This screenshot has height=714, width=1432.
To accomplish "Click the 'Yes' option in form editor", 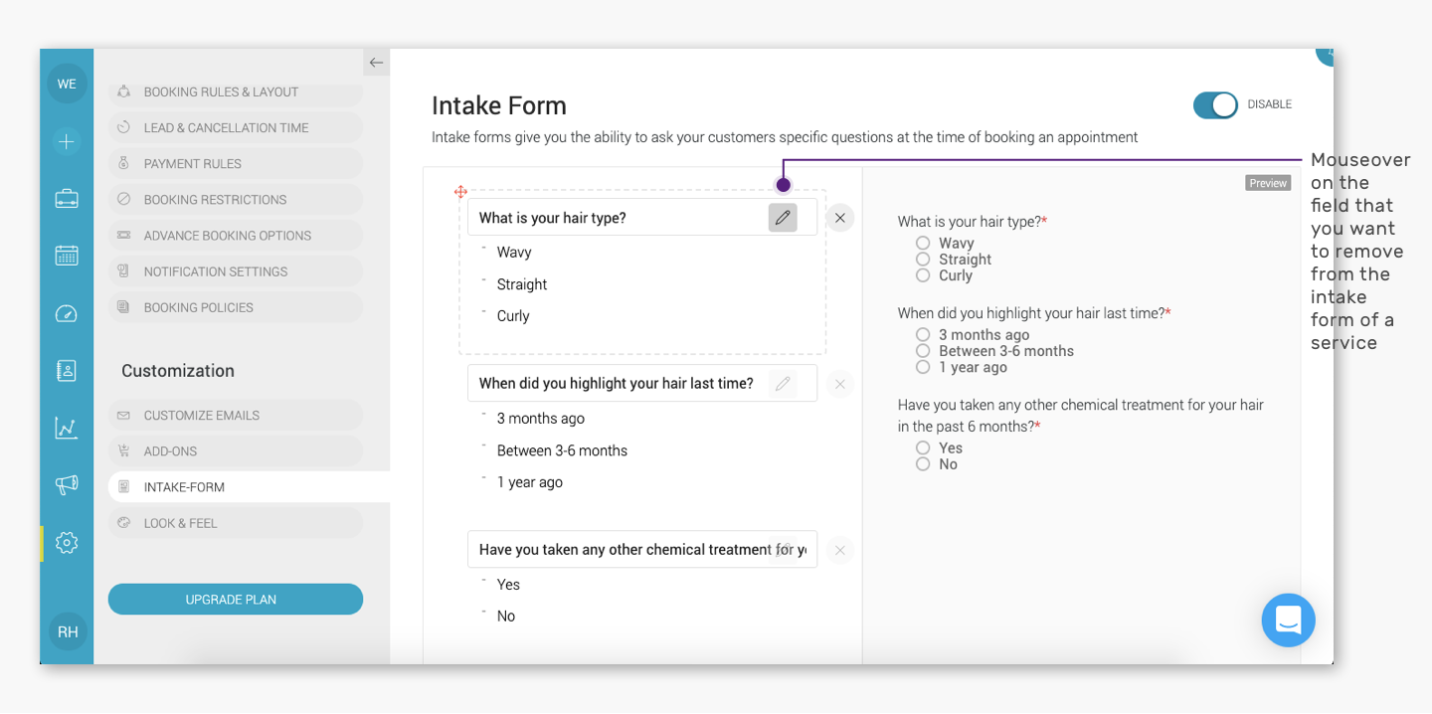I will (508, 585).
